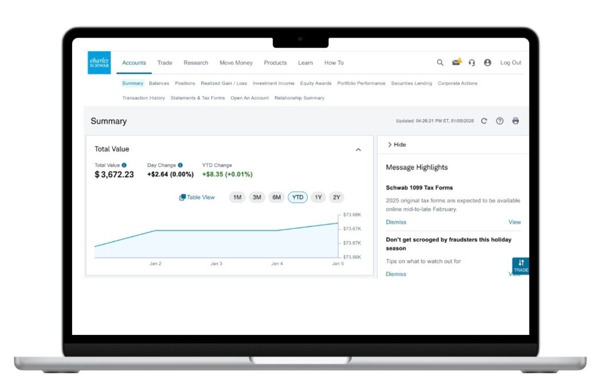Refresh the summary data
The width and height of the screenshot is (601, 386).
click(484, 121)
